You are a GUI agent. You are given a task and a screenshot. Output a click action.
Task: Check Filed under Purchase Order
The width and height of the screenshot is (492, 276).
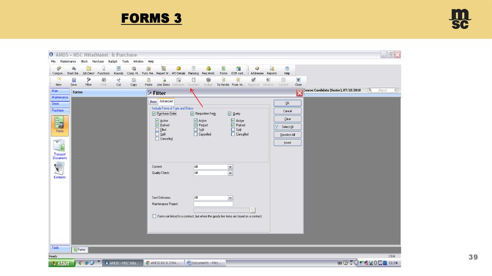[157, 129]
